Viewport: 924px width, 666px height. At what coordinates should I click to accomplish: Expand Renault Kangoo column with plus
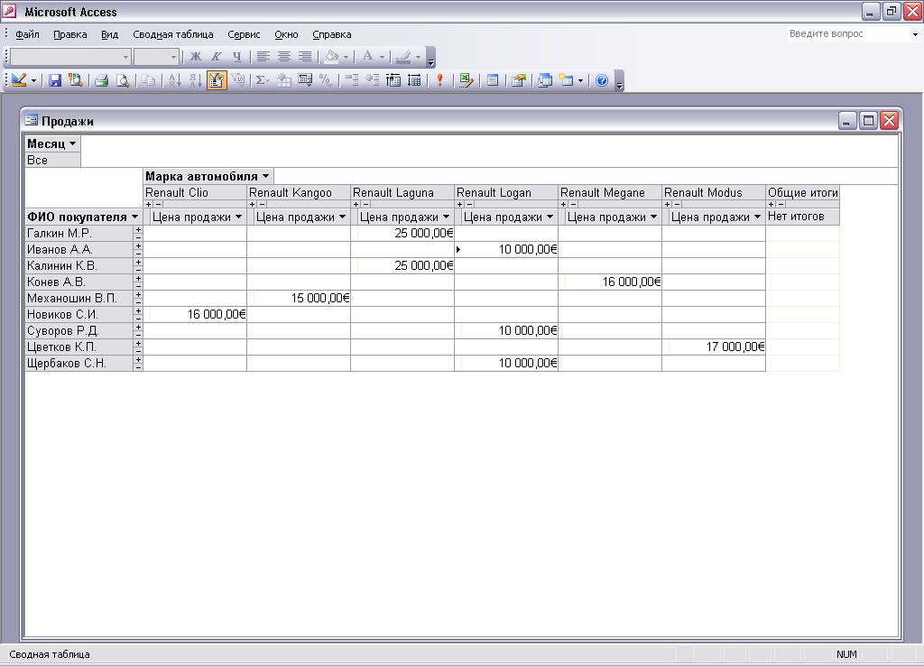click(253, 205)
